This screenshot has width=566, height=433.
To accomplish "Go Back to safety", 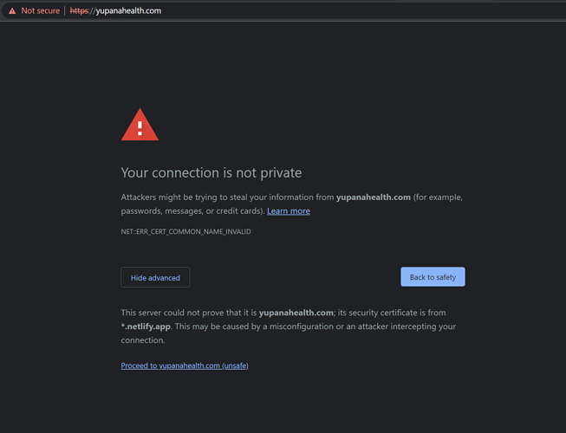I will (433, 277).
